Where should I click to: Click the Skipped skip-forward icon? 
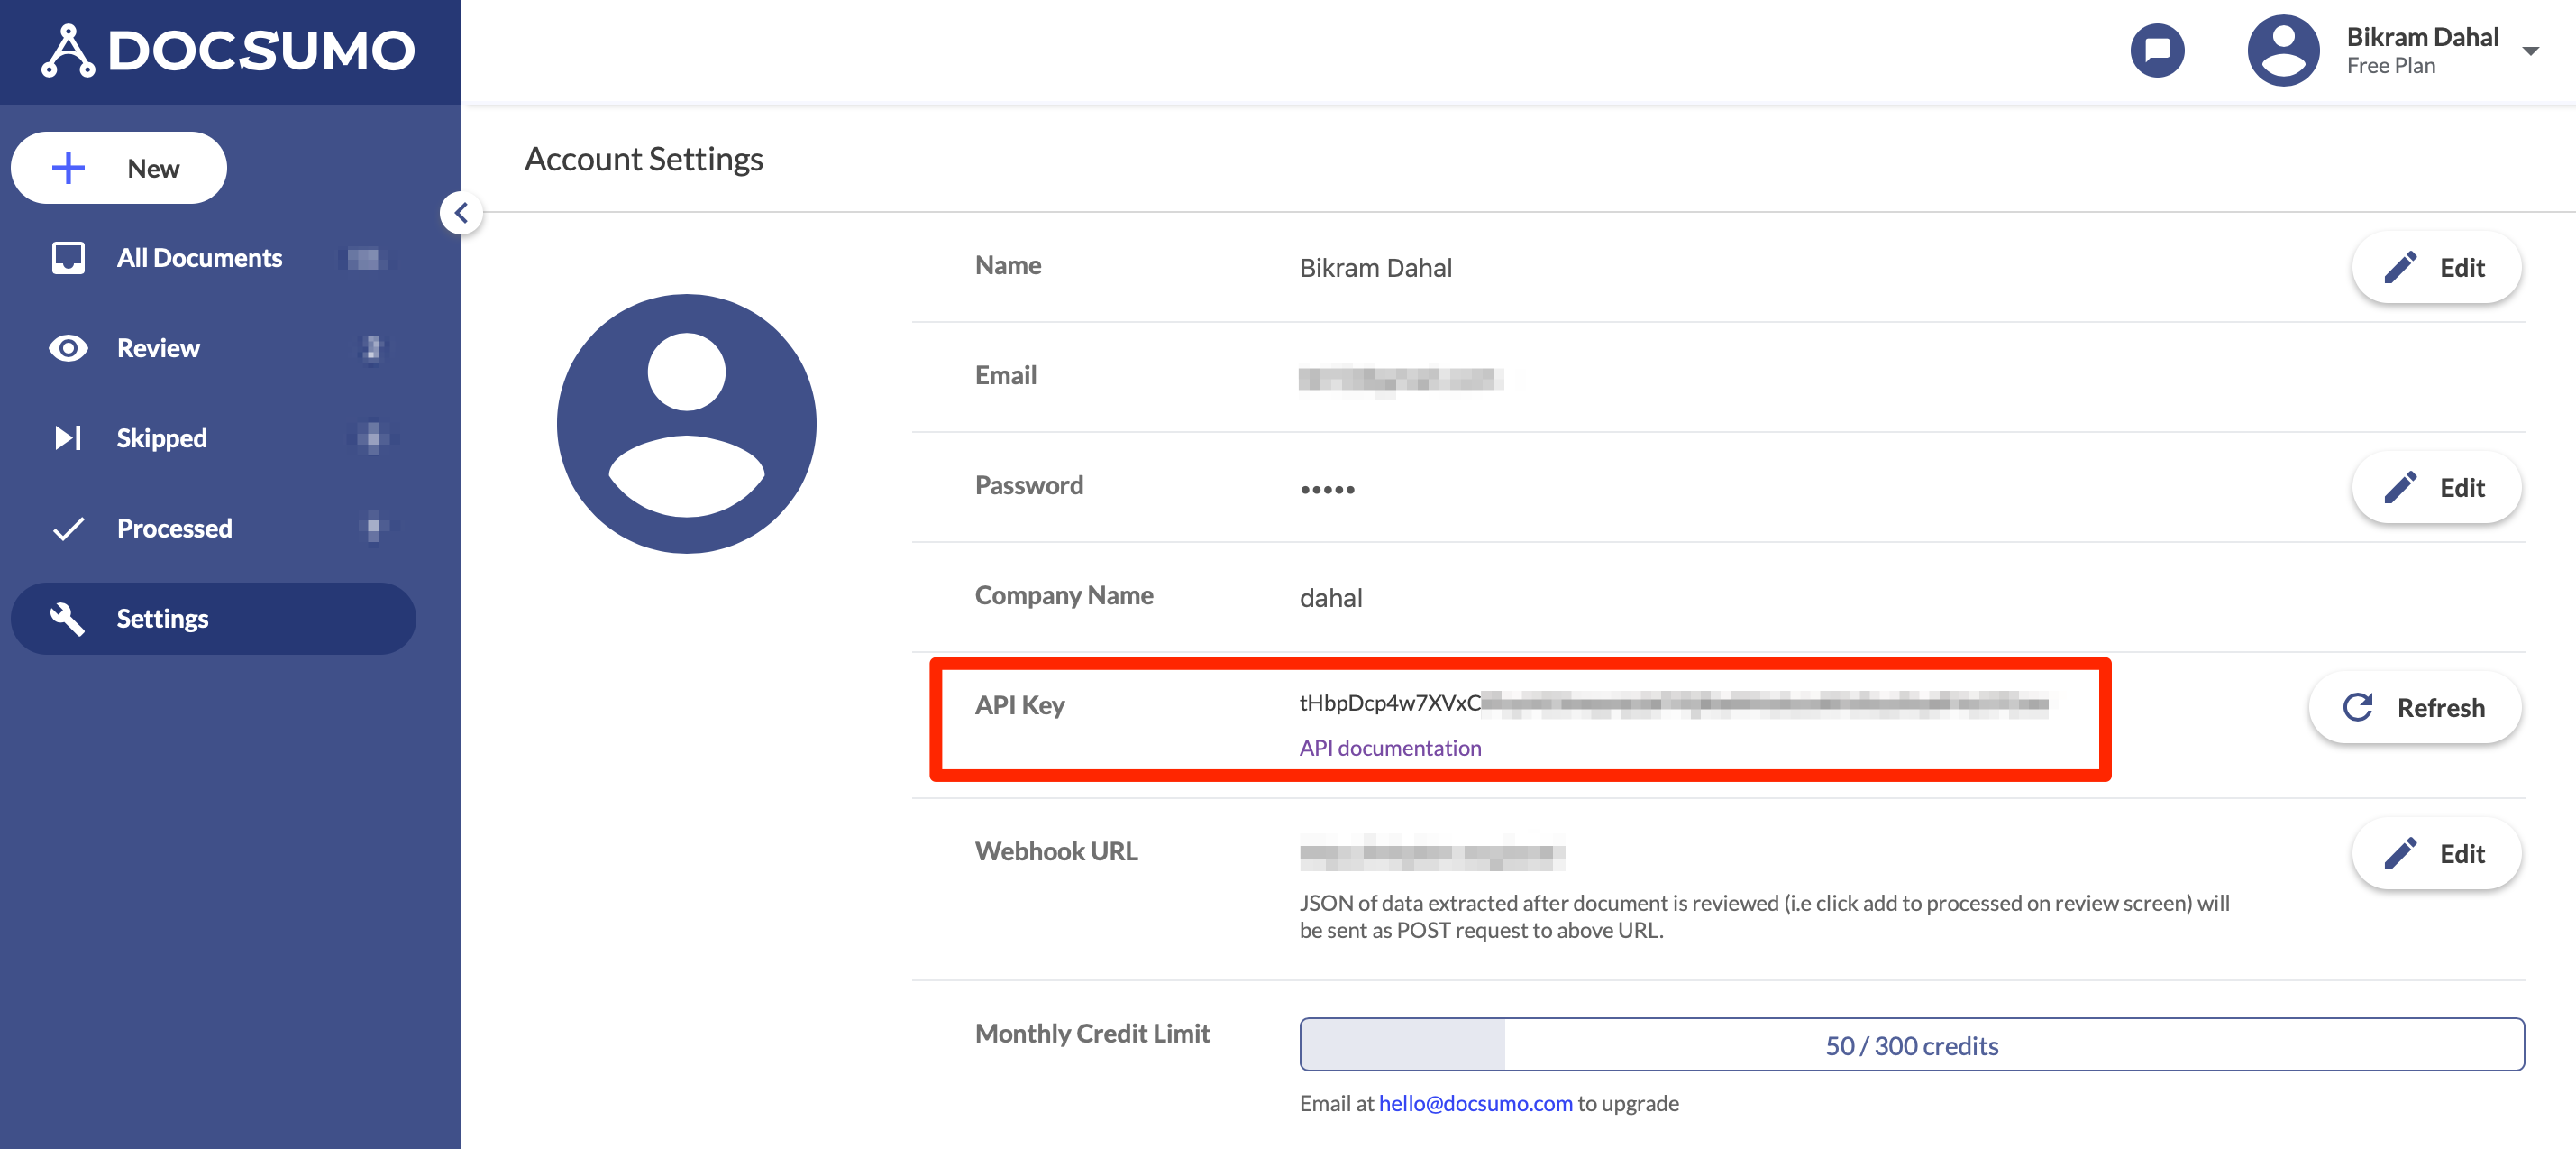[68, 438]
